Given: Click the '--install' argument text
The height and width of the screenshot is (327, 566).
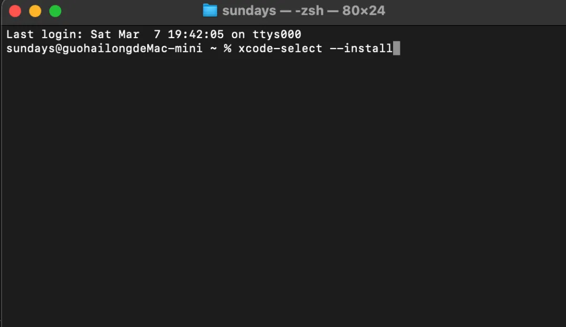Looking at the screenshot, I should [x=361, y=48].
